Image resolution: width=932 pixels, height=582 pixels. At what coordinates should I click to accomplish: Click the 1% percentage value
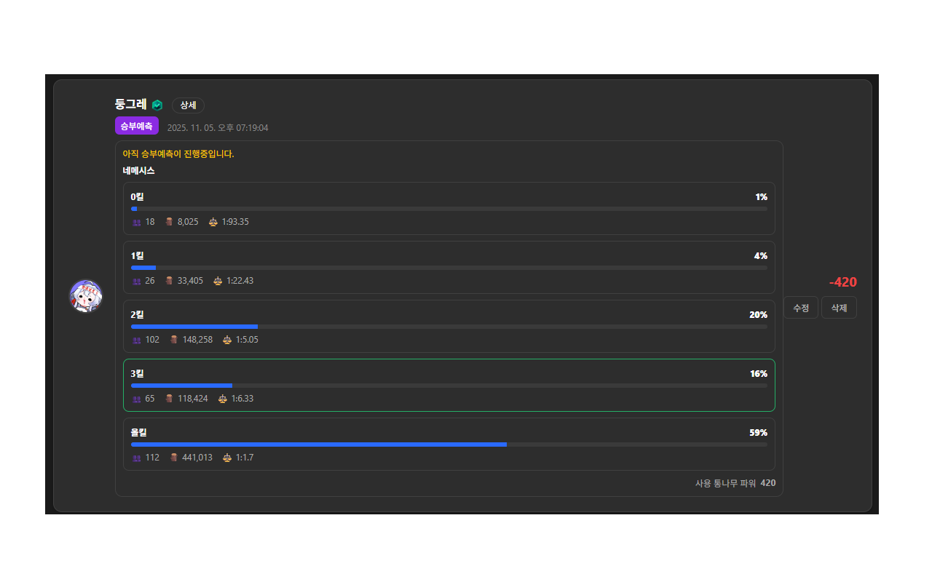761,196
